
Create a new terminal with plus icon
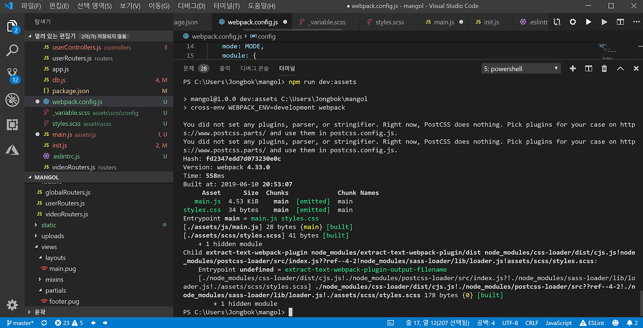pyautogui.click(x=573, y=68)
